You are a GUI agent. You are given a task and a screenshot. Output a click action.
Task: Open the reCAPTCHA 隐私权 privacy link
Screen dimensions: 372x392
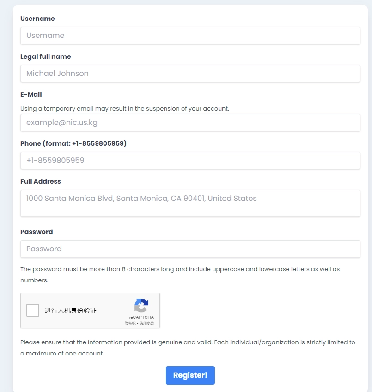130,323
